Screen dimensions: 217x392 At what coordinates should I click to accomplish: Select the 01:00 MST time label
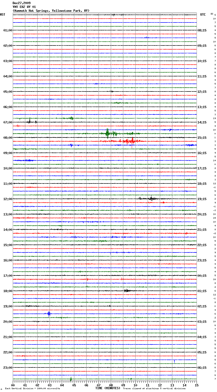pos(8,30)
